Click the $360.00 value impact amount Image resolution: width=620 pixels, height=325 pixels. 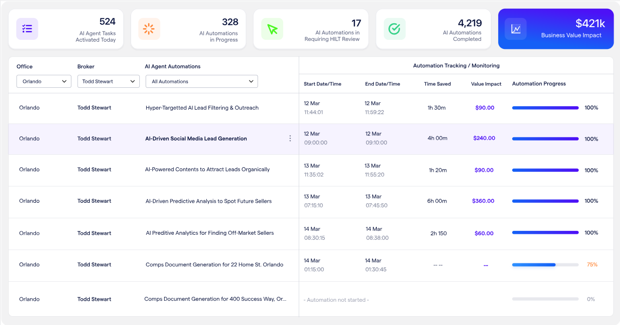tap(483, 201)
